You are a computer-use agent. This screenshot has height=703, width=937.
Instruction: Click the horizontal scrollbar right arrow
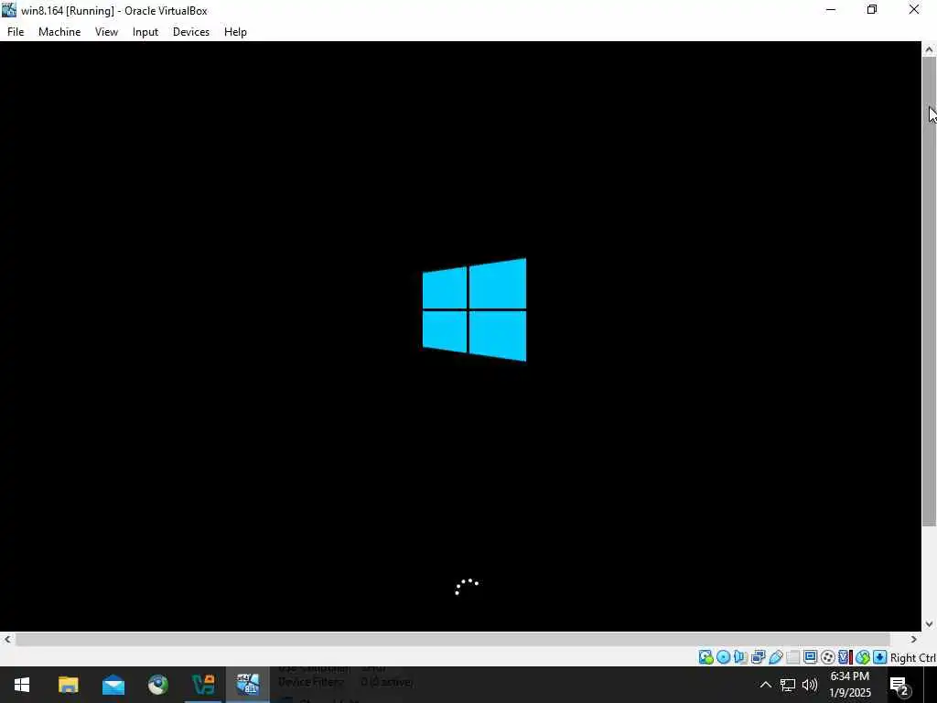coord(914,639)
